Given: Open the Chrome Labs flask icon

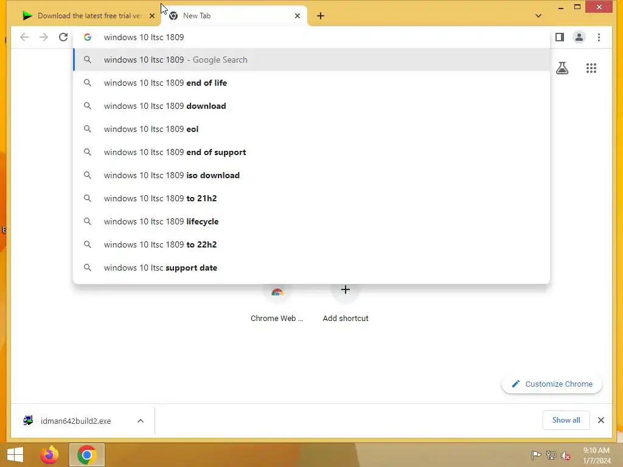Looking at the screenshot, I should (x=562, y=68).
